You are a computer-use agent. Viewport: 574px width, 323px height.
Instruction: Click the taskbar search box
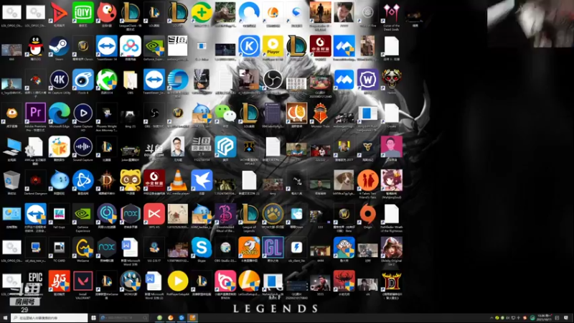(50, 318)
